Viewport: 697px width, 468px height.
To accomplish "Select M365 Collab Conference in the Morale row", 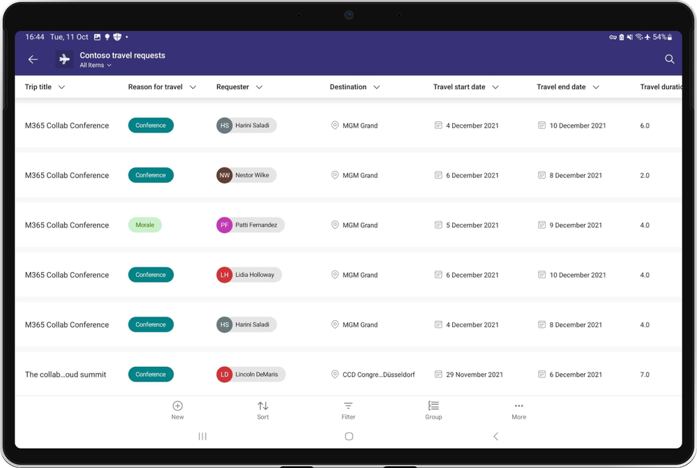I will click(67, 225).
